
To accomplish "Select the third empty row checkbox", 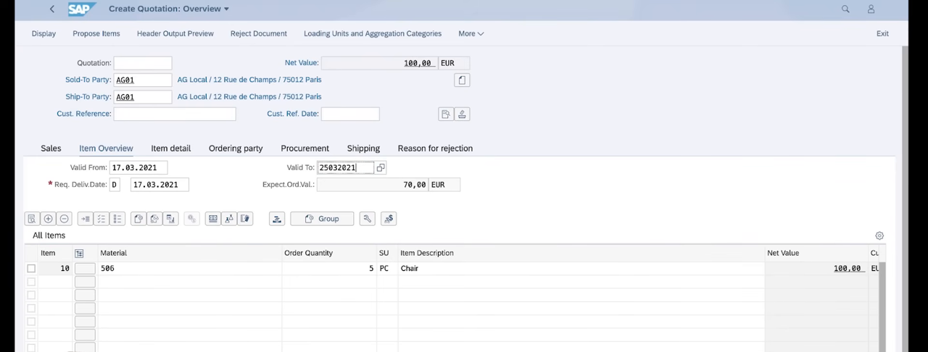I will pos(31,309).
